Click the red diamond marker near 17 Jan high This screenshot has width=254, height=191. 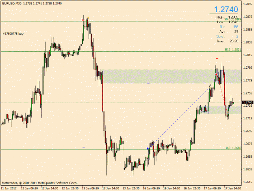click(216, 74)
